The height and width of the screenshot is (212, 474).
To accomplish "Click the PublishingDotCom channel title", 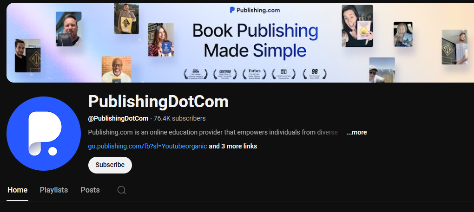I will [x=158, y=102].
